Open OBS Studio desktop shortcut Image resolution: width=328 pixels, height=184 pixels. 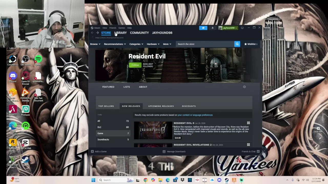click(x=25, y=60)
